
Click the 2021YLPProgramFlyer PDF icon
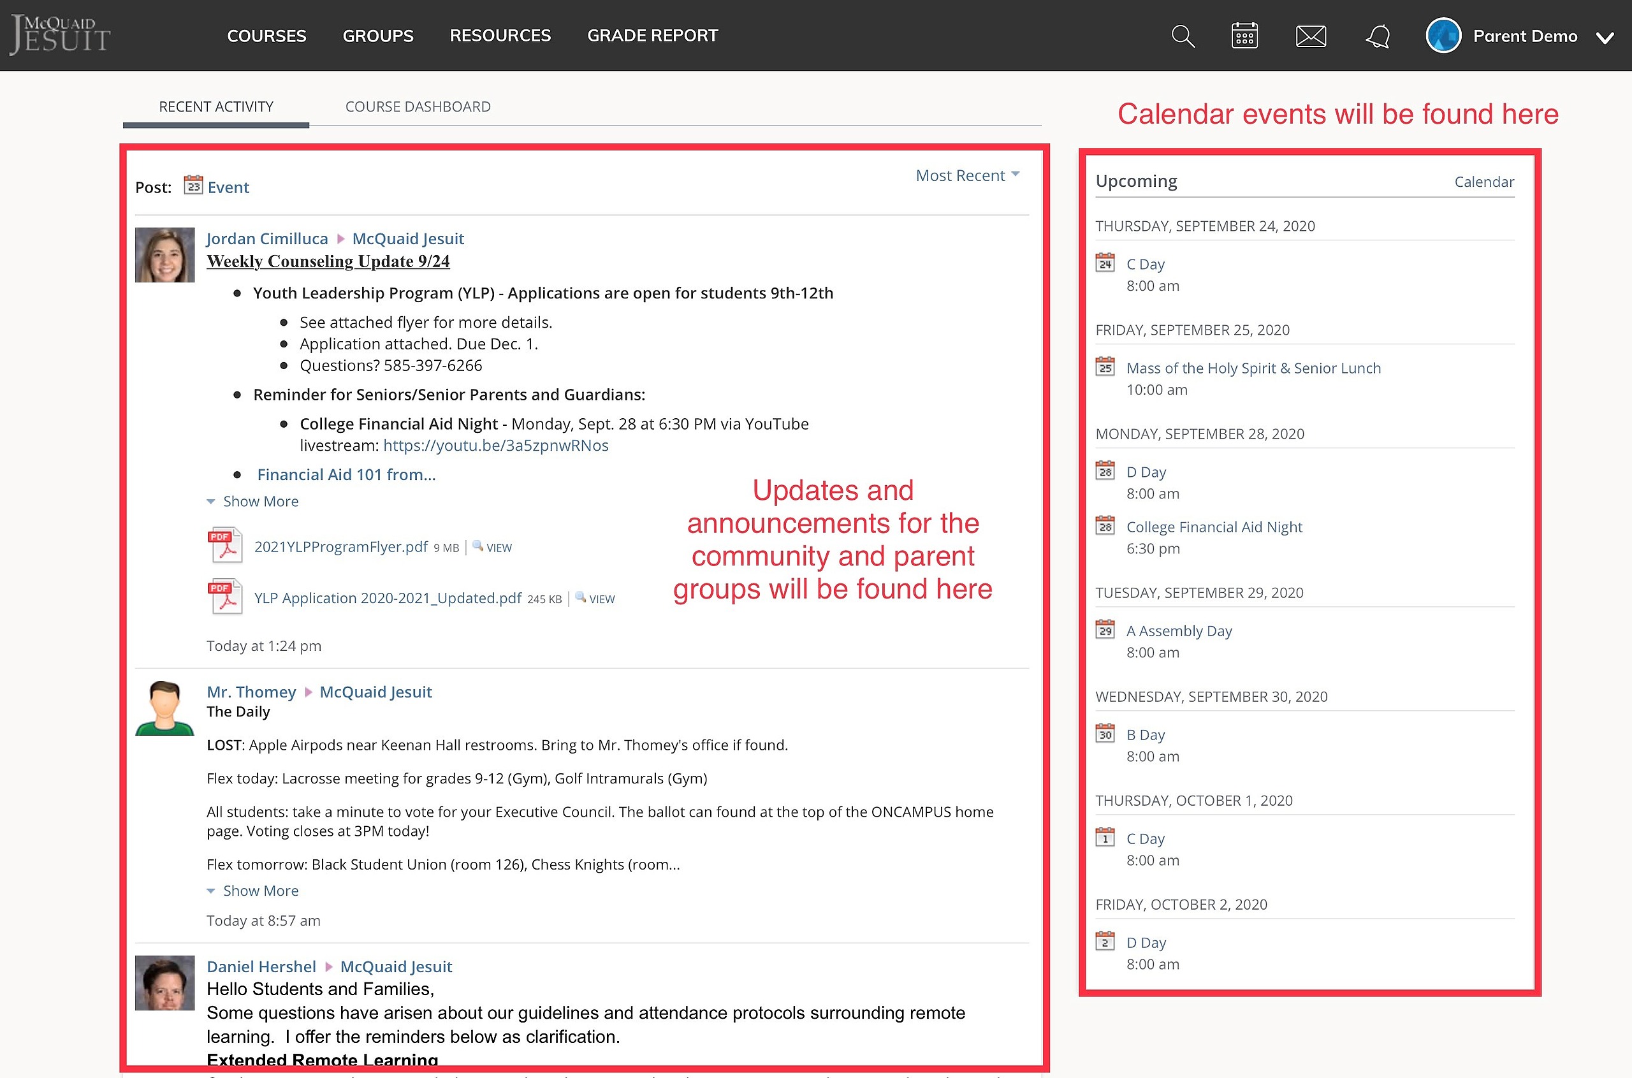click(225, 545)
